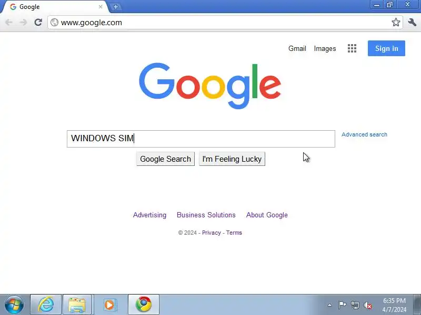Open the clock showing 6:35 PM

[394, 305]
